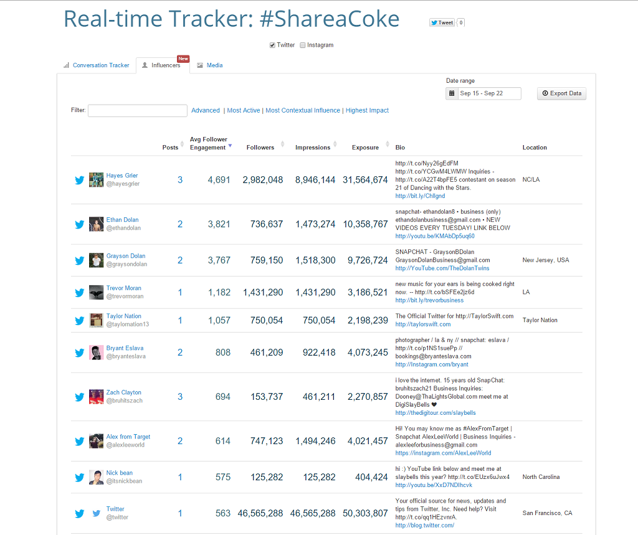Open the Twitter account name link
The image size is (638, 535).
point(115,509)
